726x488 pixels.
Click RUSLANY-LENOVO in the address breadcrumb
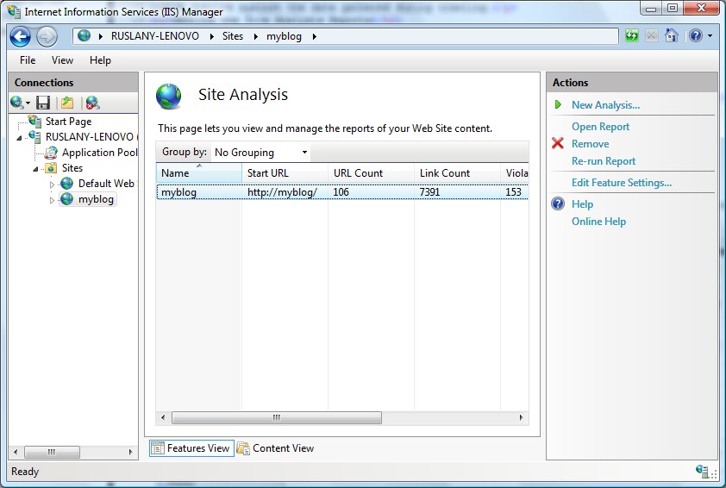click(x=155, y=36)
